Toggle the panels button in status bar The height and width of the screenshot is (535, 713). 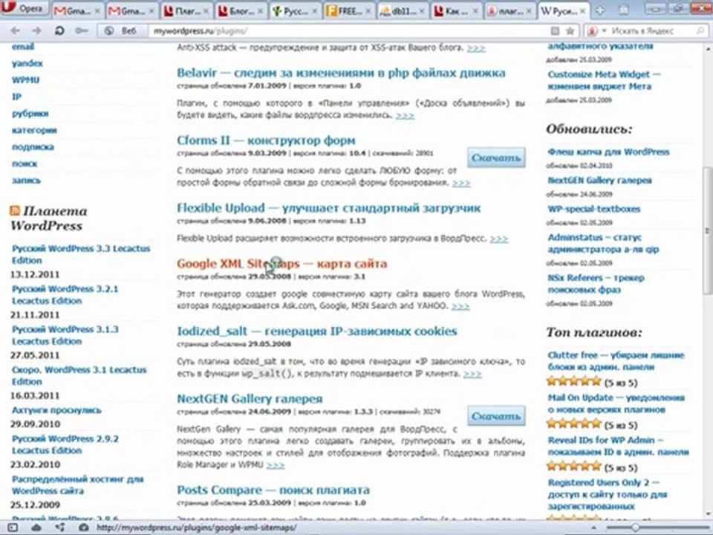click(x=13, y=528)
